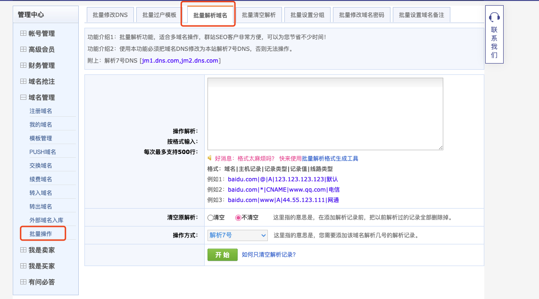The image size is (539, 299).
Task: Collapse the 域名管理 minus icon
Action: tap(23, 97)
